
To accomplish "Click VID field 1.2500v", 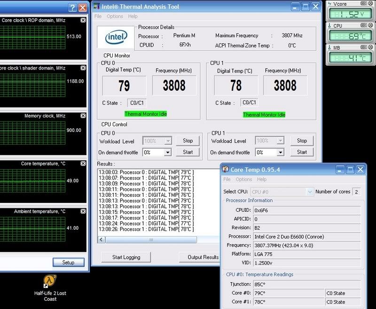I will 307,263.
